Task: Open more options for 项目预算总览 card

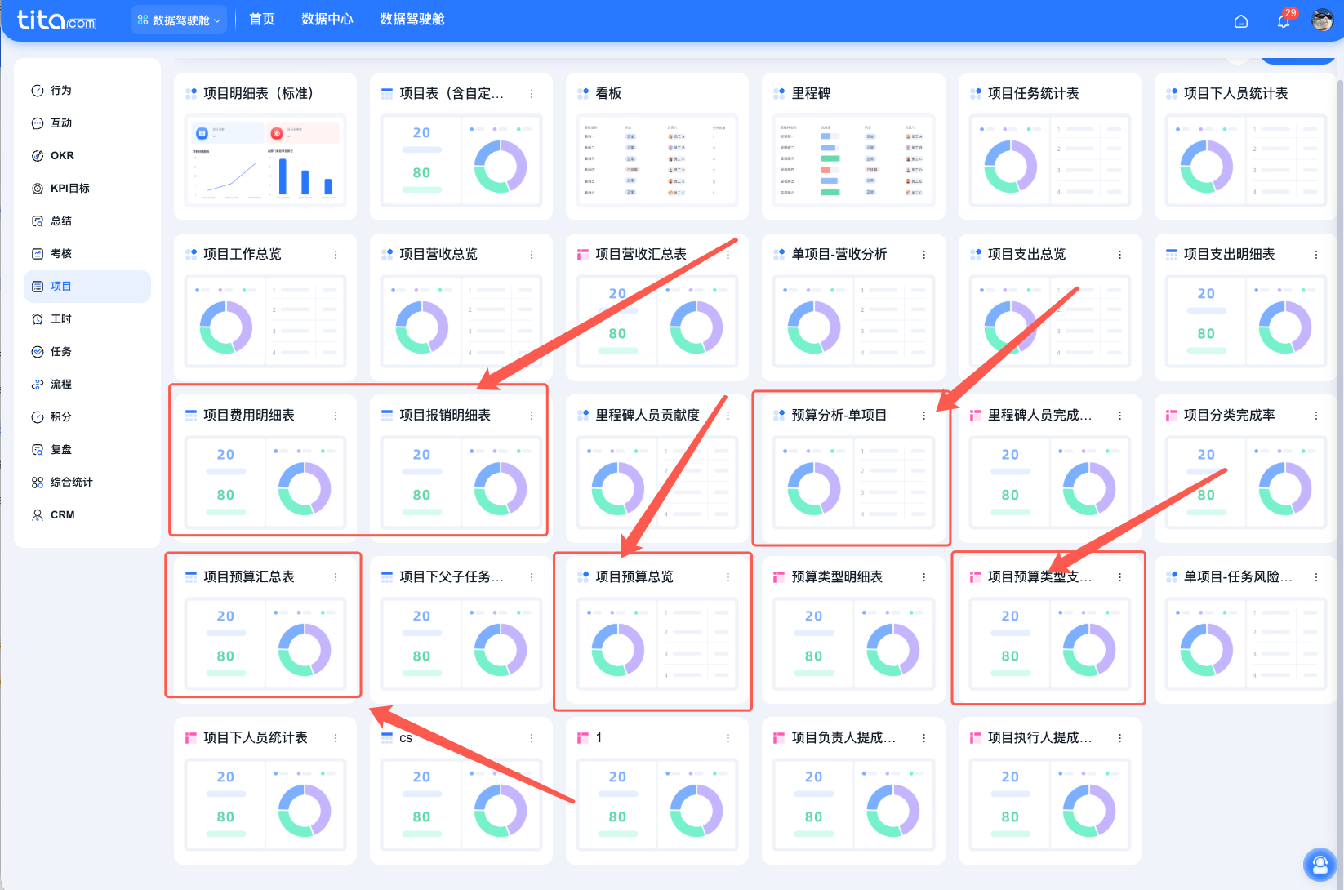Action: pos(728,577)
